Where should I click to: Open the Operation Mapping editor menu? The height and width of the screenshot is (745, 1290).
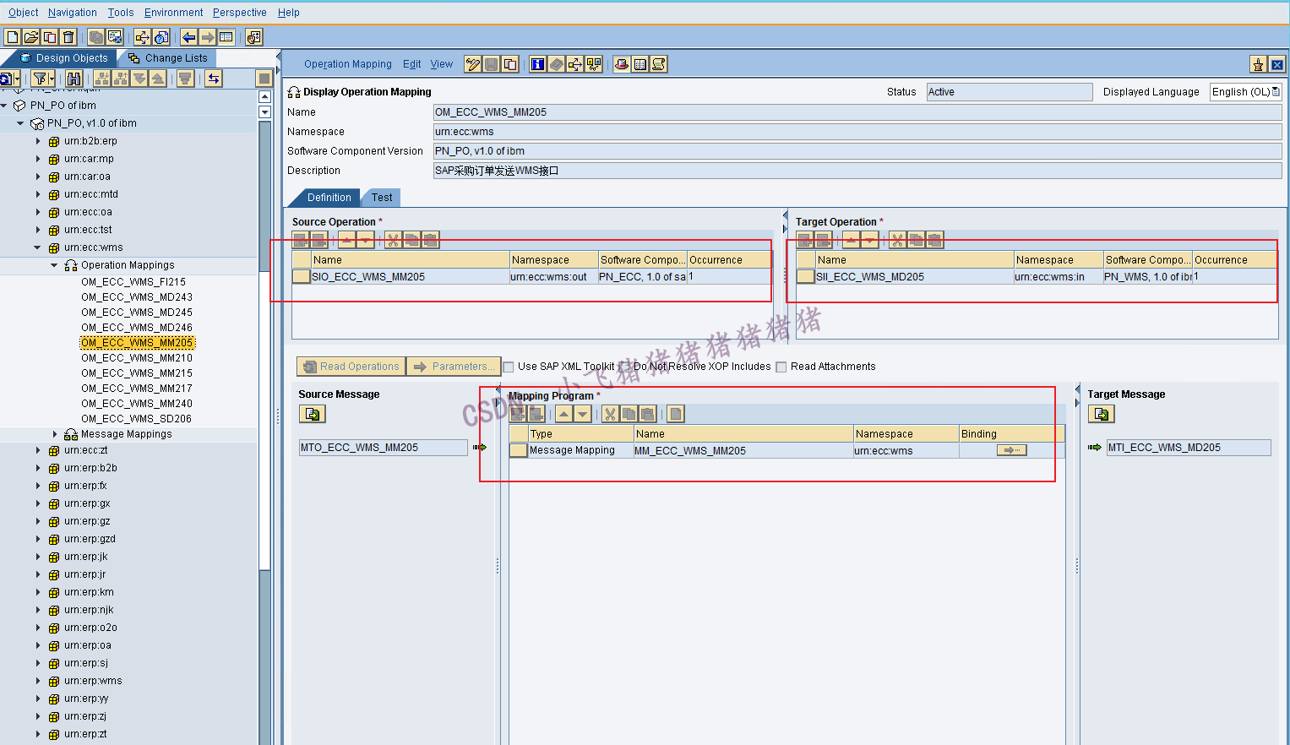click(x=348, y=64)
